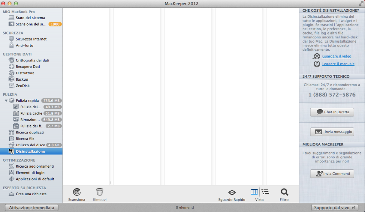This screenshot has width=365, height=212.
Task: Open the Filtro search tool
Action: (x=284, y=195)
